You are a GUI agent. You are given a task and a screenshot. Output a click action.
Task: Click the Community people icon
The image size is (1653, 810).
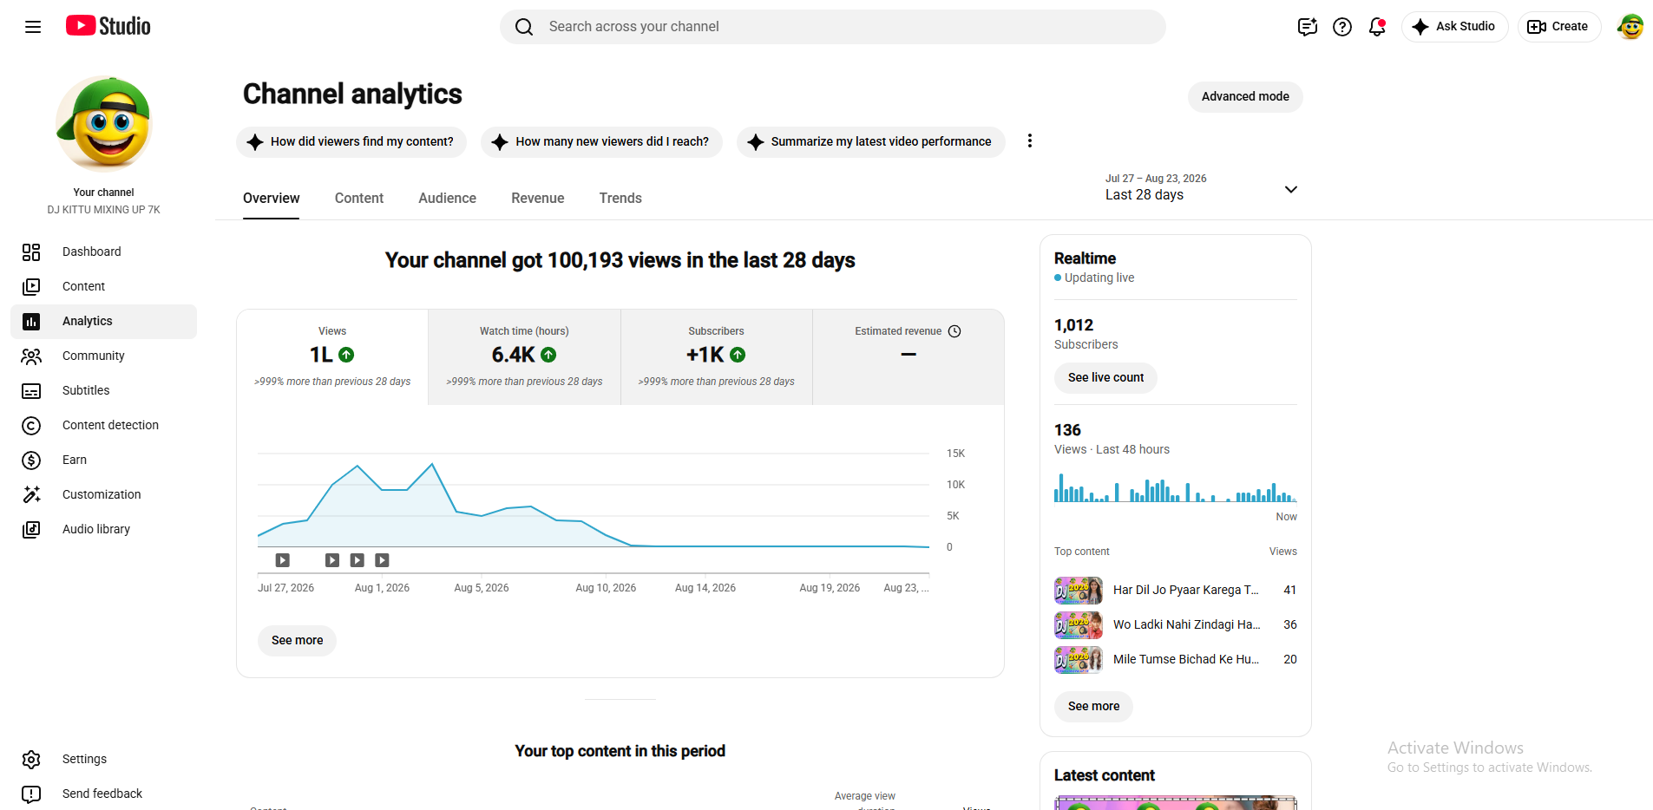pos(31,356)
